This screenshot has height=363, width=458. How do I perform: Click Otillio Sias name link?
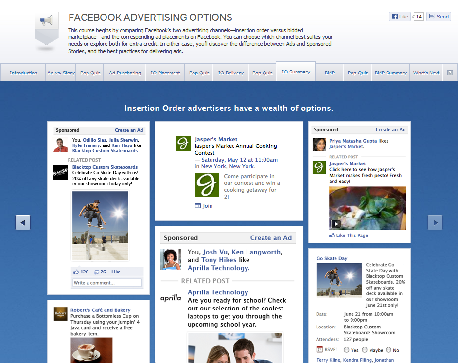point(94,140)
